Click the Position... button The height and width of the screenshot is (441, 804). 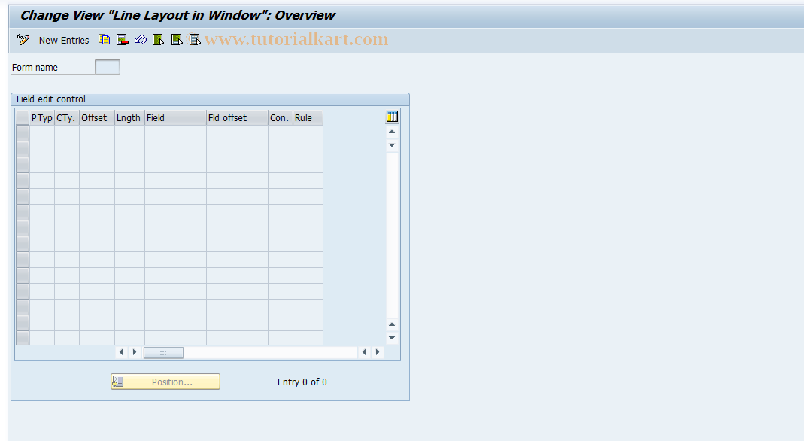(x=165, y=382)
